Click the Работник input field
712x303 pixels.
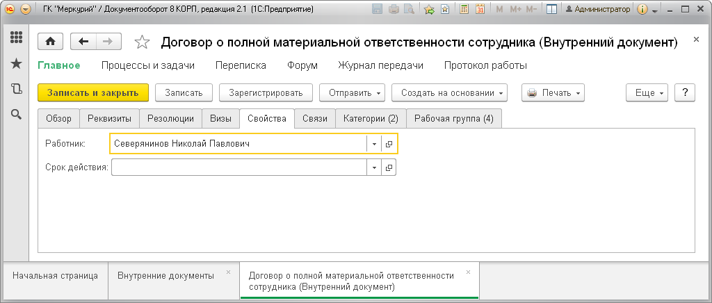point(238,144)
